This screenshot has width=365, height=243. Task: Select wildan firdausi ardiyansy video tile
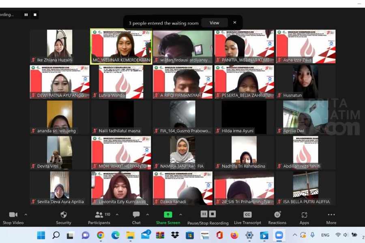[183, 46]
